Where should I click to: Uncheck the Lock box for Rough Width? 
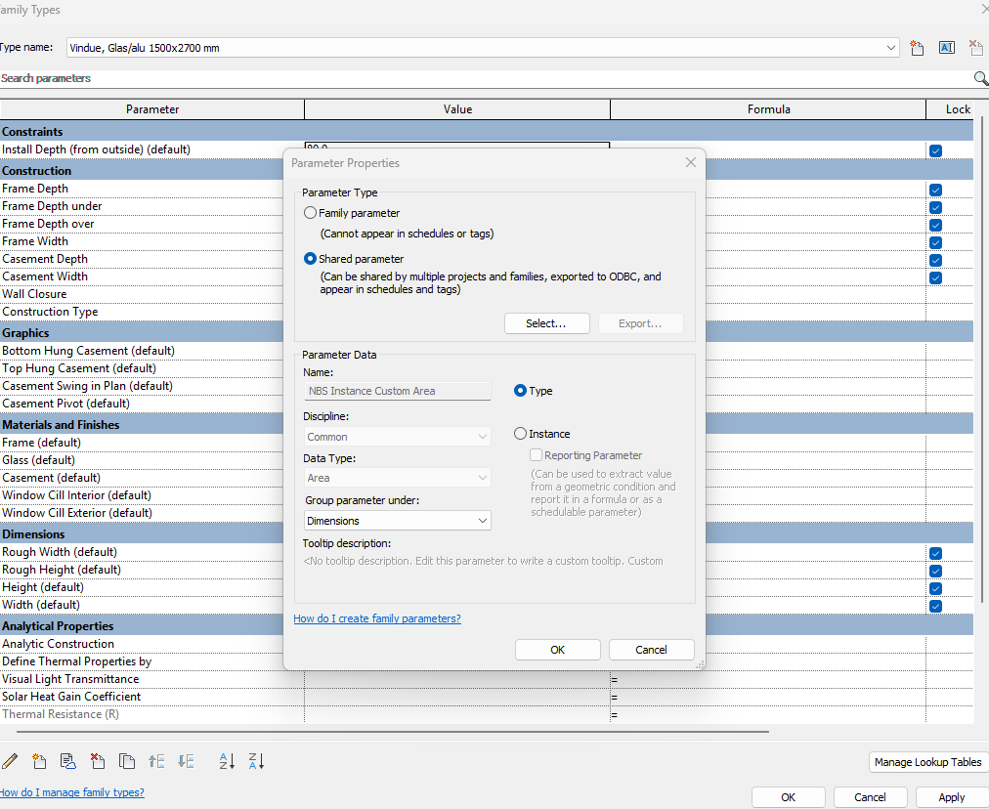point(935,554)
